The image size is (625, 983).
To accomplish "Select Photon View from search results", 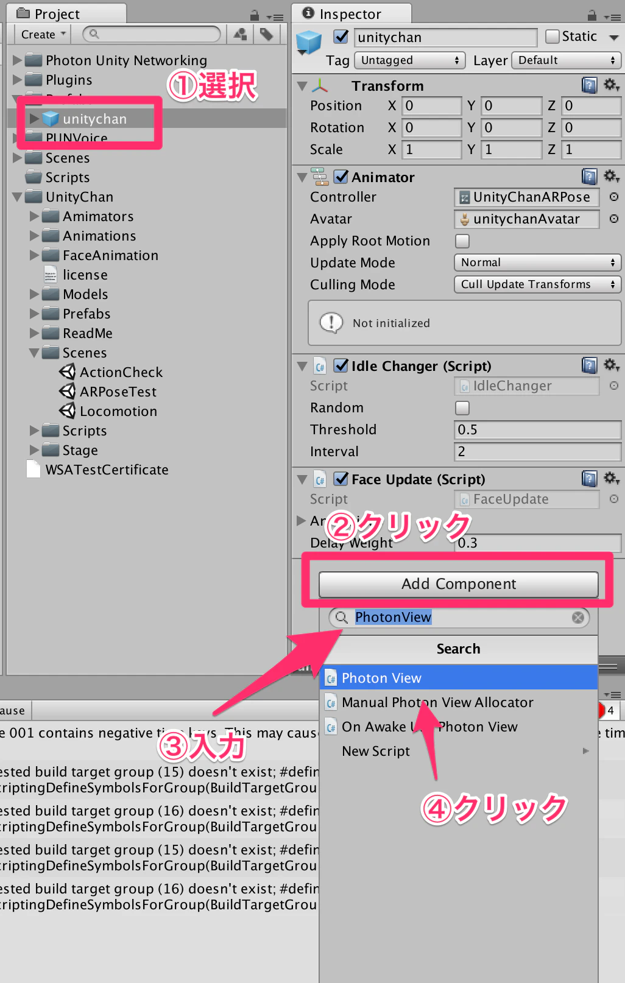I will [x=459, y=678].
